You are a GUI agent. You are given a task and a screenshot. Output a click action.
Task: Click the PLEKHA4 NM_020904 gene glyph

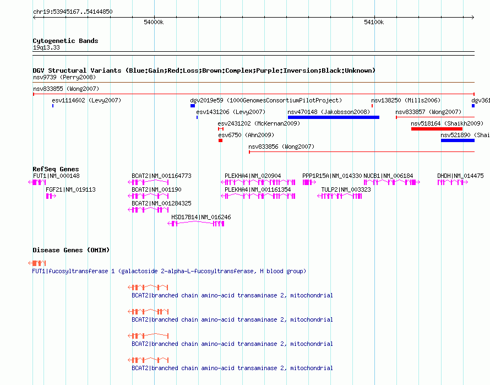[258, 182]
